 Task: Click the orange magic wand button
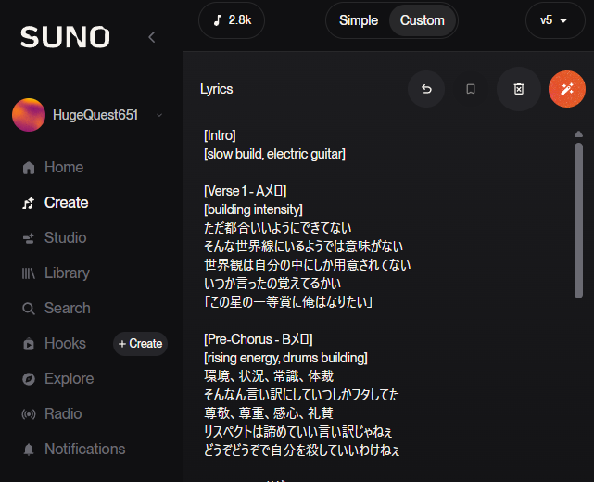pos(566,89)
